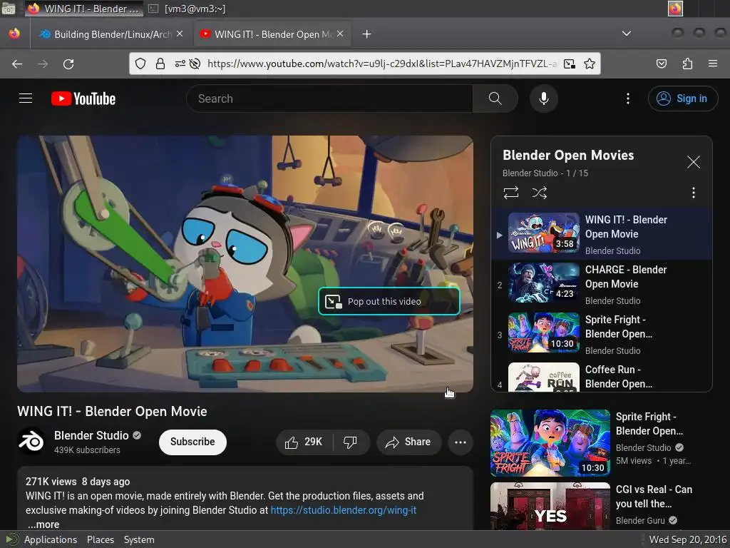
Task: Open recommended Sprite Fright video thumbnail
Action: 550,442
